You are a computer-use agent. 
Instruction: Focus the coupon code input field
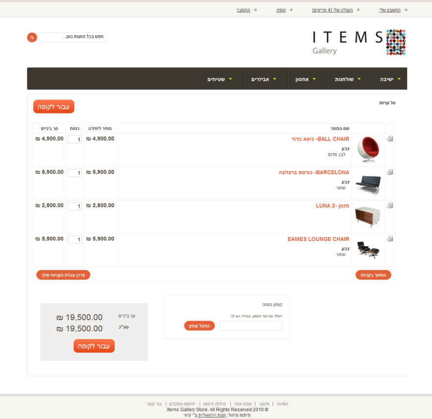coord(251,325)
